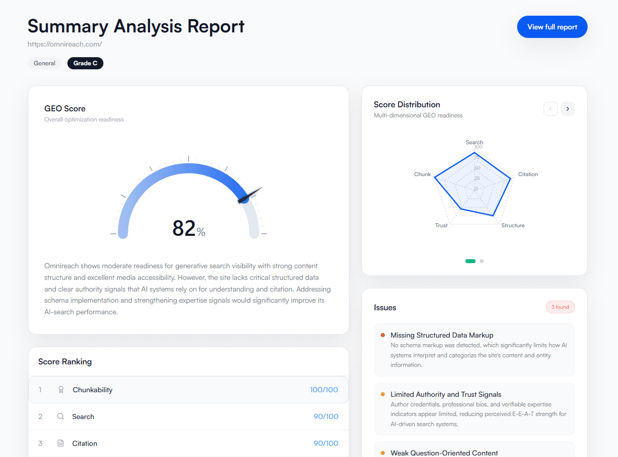Click the GEO Score heading
The image size is (618, 457).
point(65,108)
